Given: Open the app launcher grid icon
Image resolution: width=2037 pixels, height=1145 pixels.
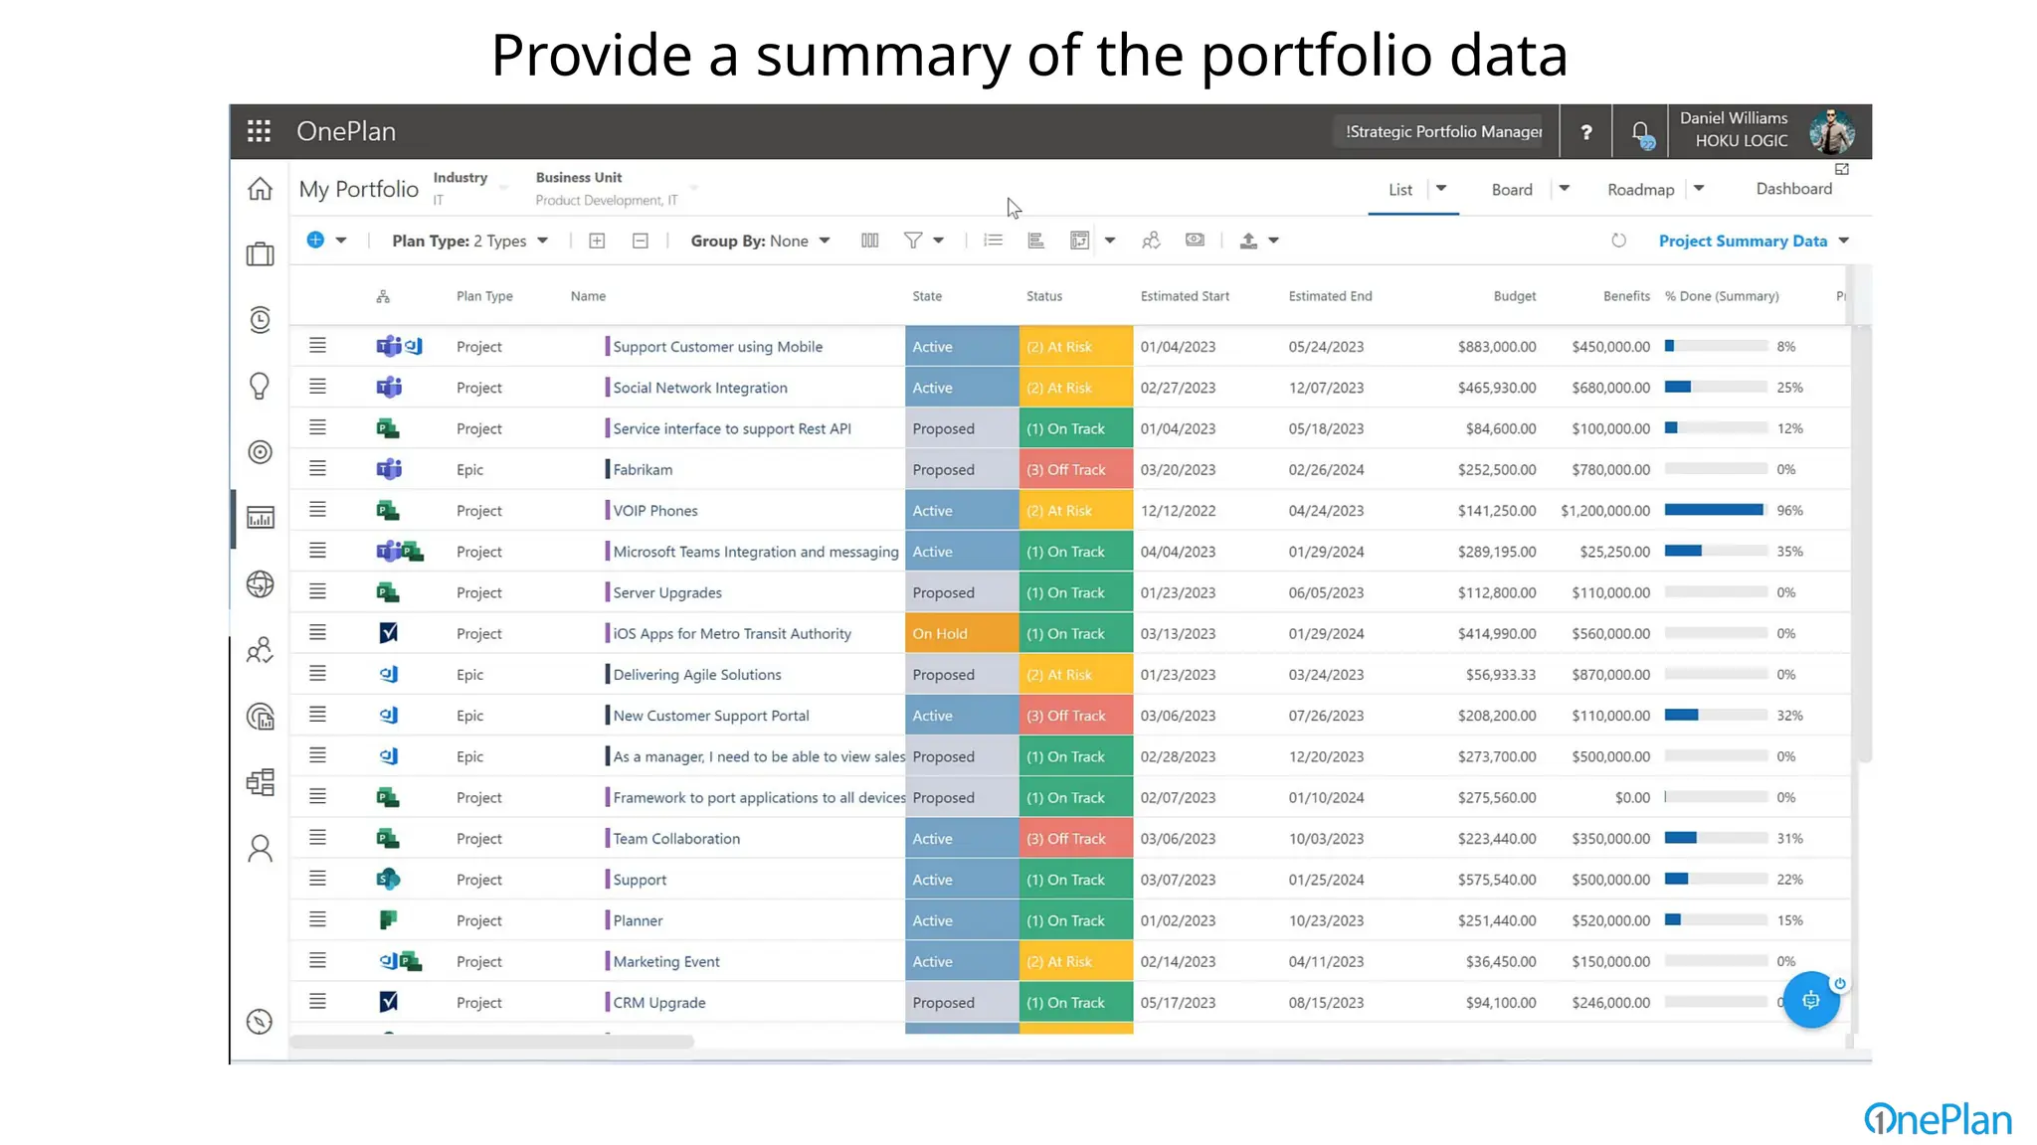Looking at the screenshot, I should point(259,131).
